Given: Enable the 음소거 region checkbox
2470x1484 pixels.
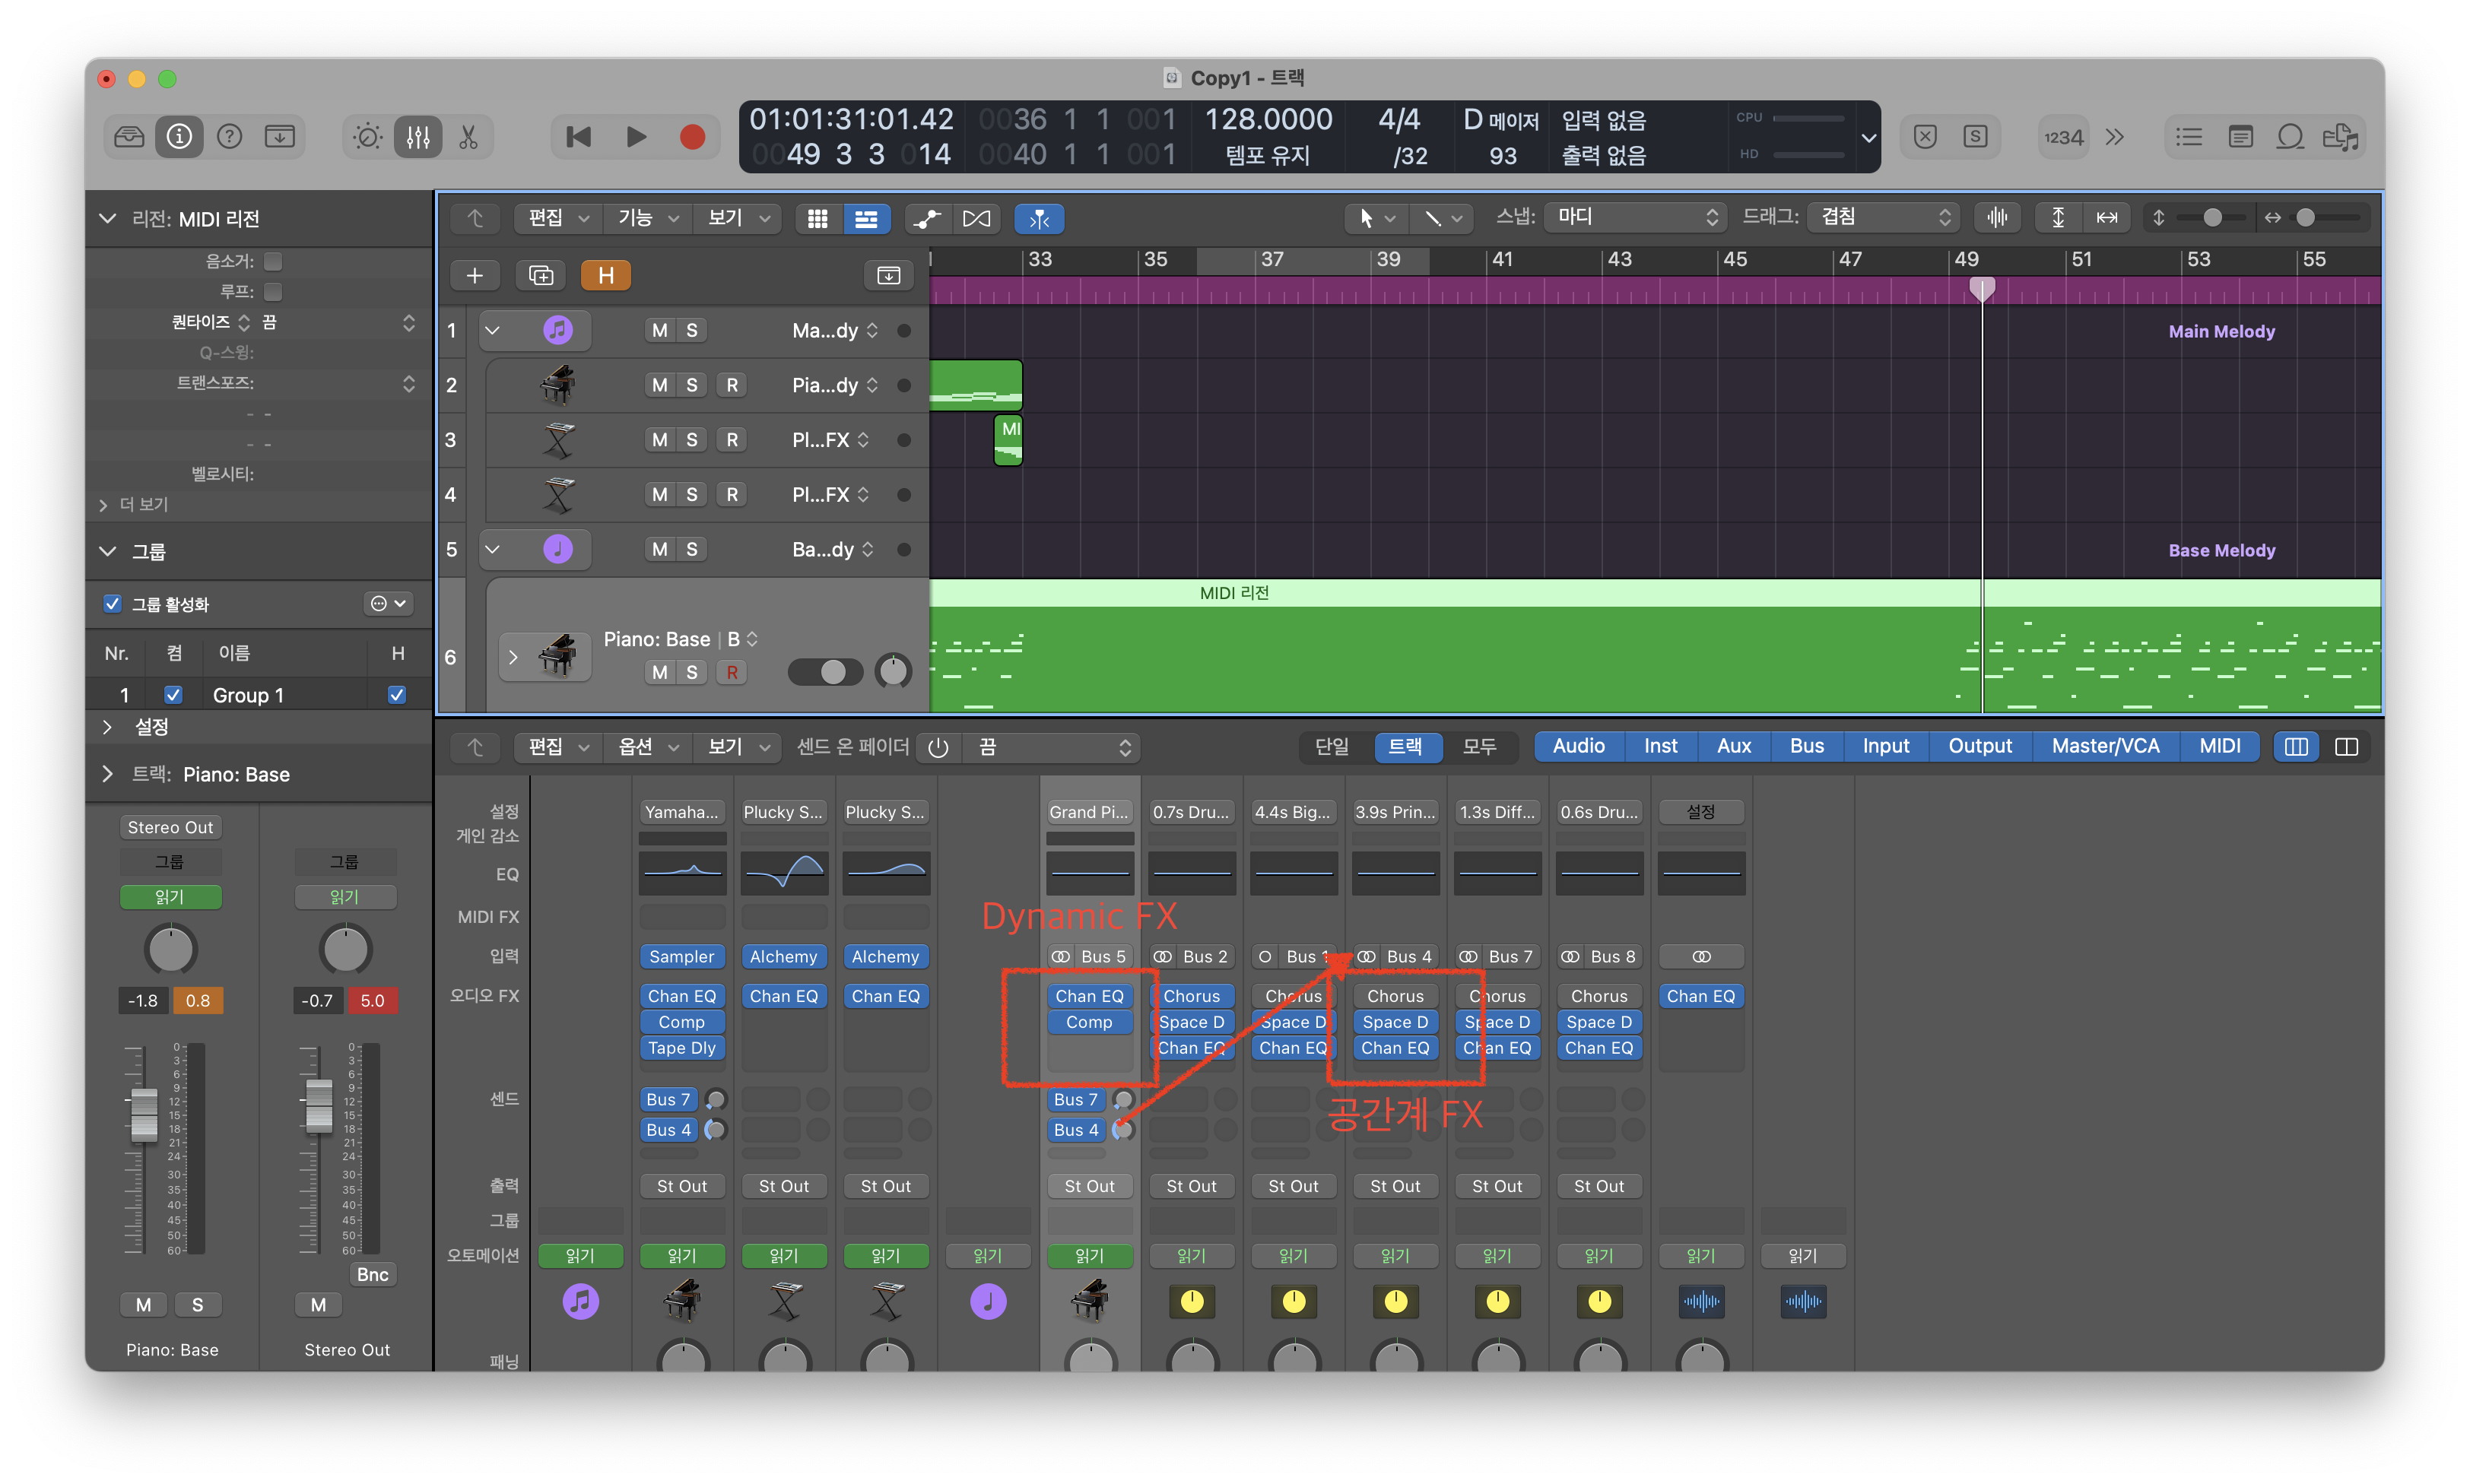Looking at the screenshot, I should (273, 261).
